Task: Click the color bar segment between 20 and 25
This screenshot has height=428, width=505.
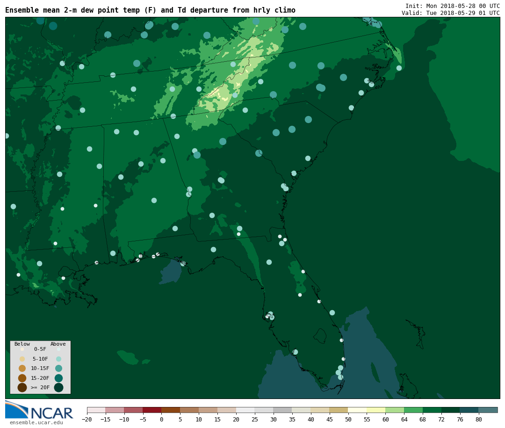Action: point(245,410)
